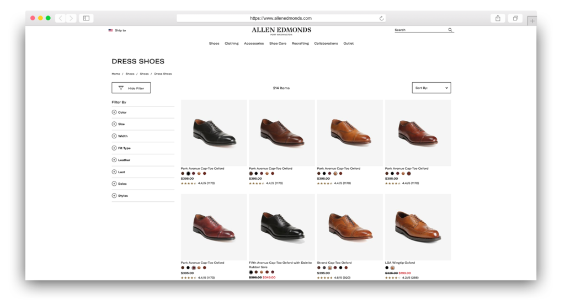Open the Clothing menu

pyautogui.click(x=231, y=44)
